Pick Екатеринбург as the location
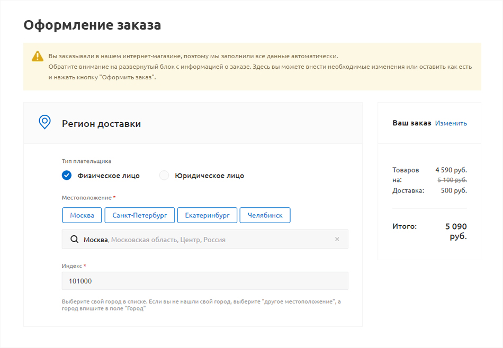The image size is (503, 348). click(207, 215)
